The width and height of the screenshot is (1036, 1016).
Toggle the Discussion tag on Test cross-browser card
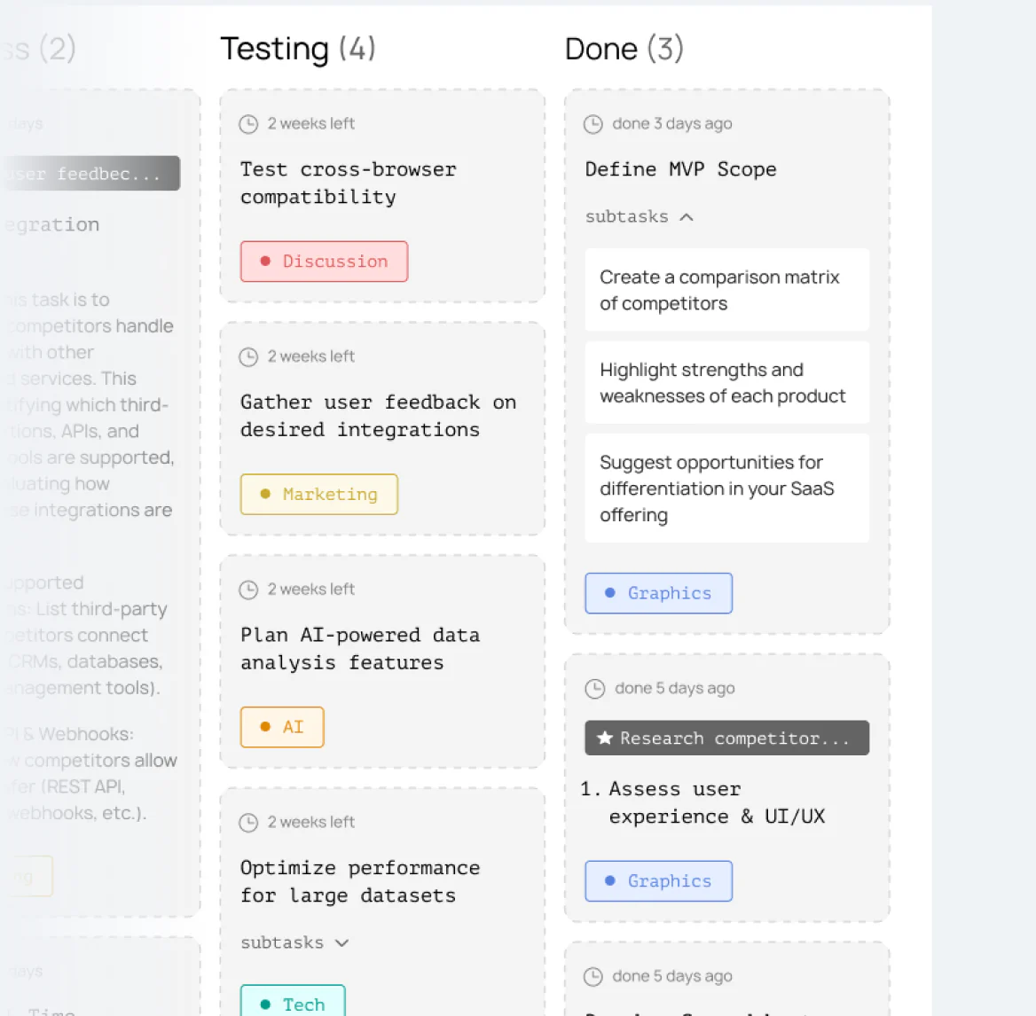[x=324, y=261]
